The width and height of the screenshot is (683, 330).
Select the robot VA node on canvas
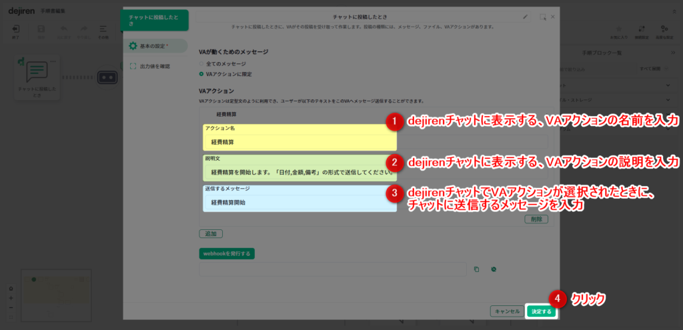(x=107, y=77)
